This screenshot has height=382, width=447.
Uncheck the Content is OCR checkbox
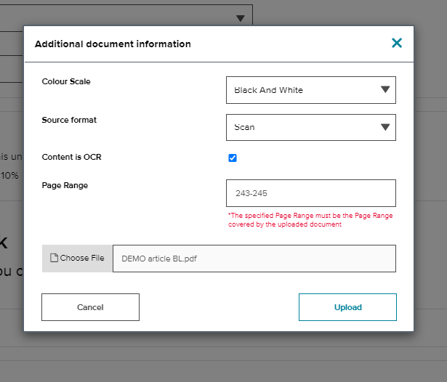pos(233,158)
